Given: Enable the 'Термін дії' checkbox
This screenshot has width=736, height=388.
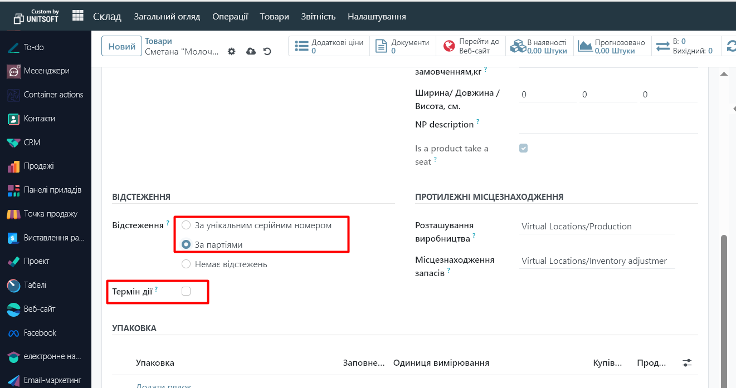Looking at the screenshot, I should pyautogui.click(x=186, y=291).
